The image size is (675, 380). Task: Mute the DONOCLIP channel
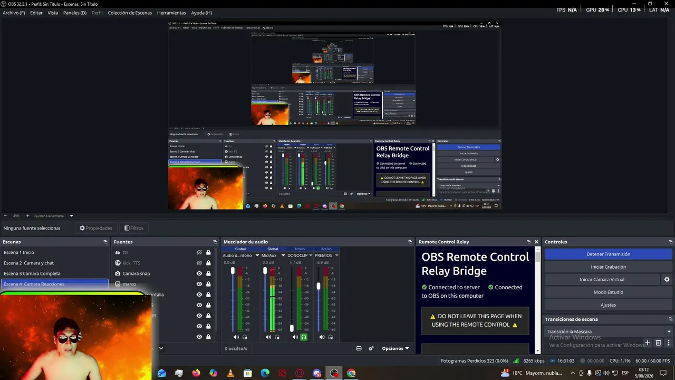tap(295, 337)
